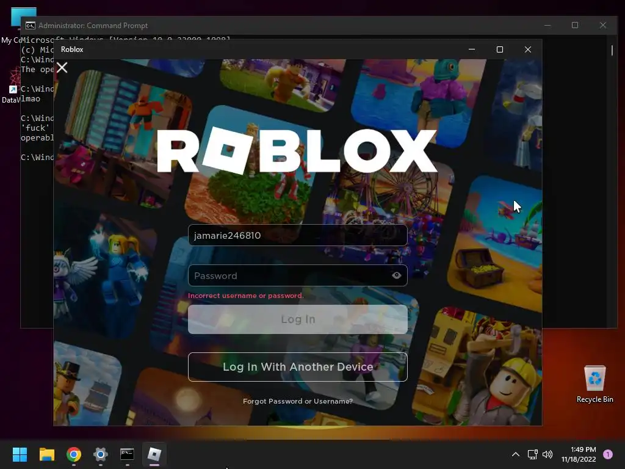Close the Administrator Command Prompt window

click(603, 25)
